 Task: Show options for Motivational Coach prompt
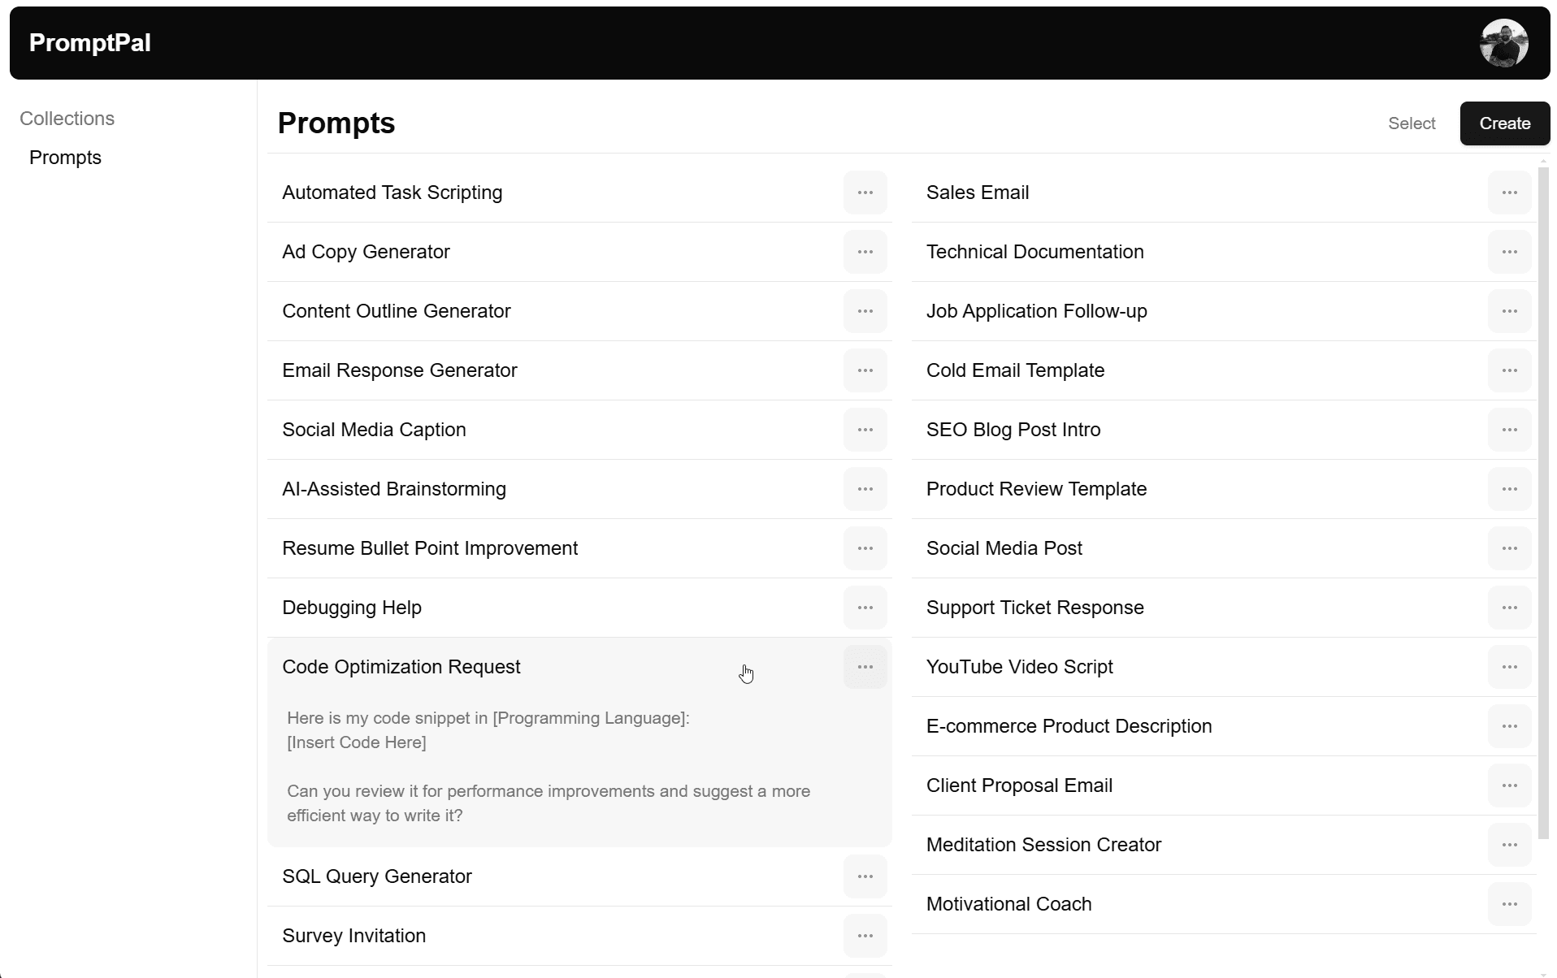coord(1509,904)
